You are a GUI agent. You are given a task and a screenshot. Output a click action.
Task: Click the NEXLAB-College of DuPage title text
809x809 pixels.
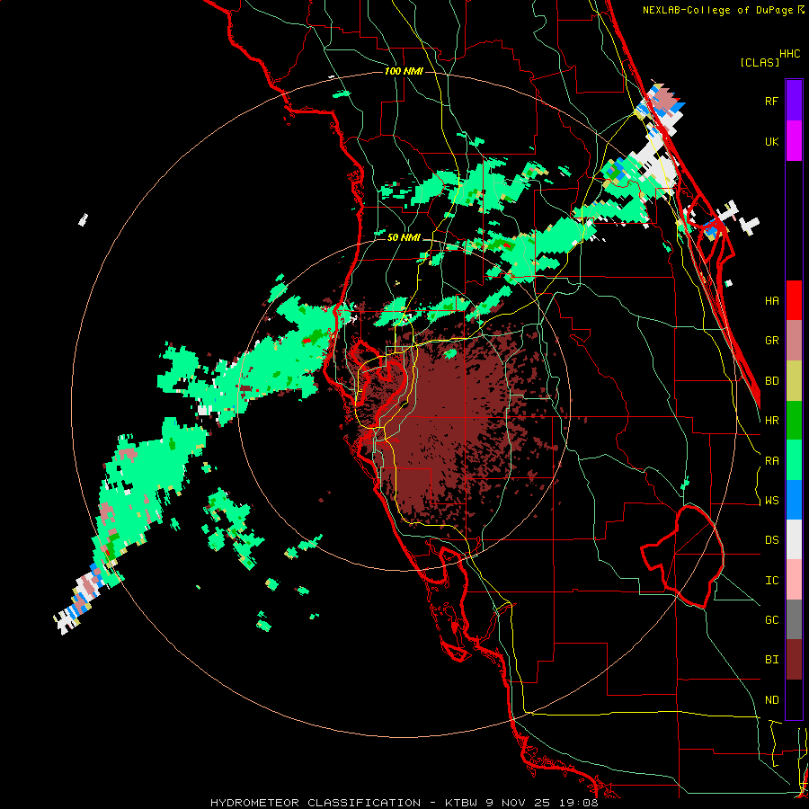[x=717, y=10]
